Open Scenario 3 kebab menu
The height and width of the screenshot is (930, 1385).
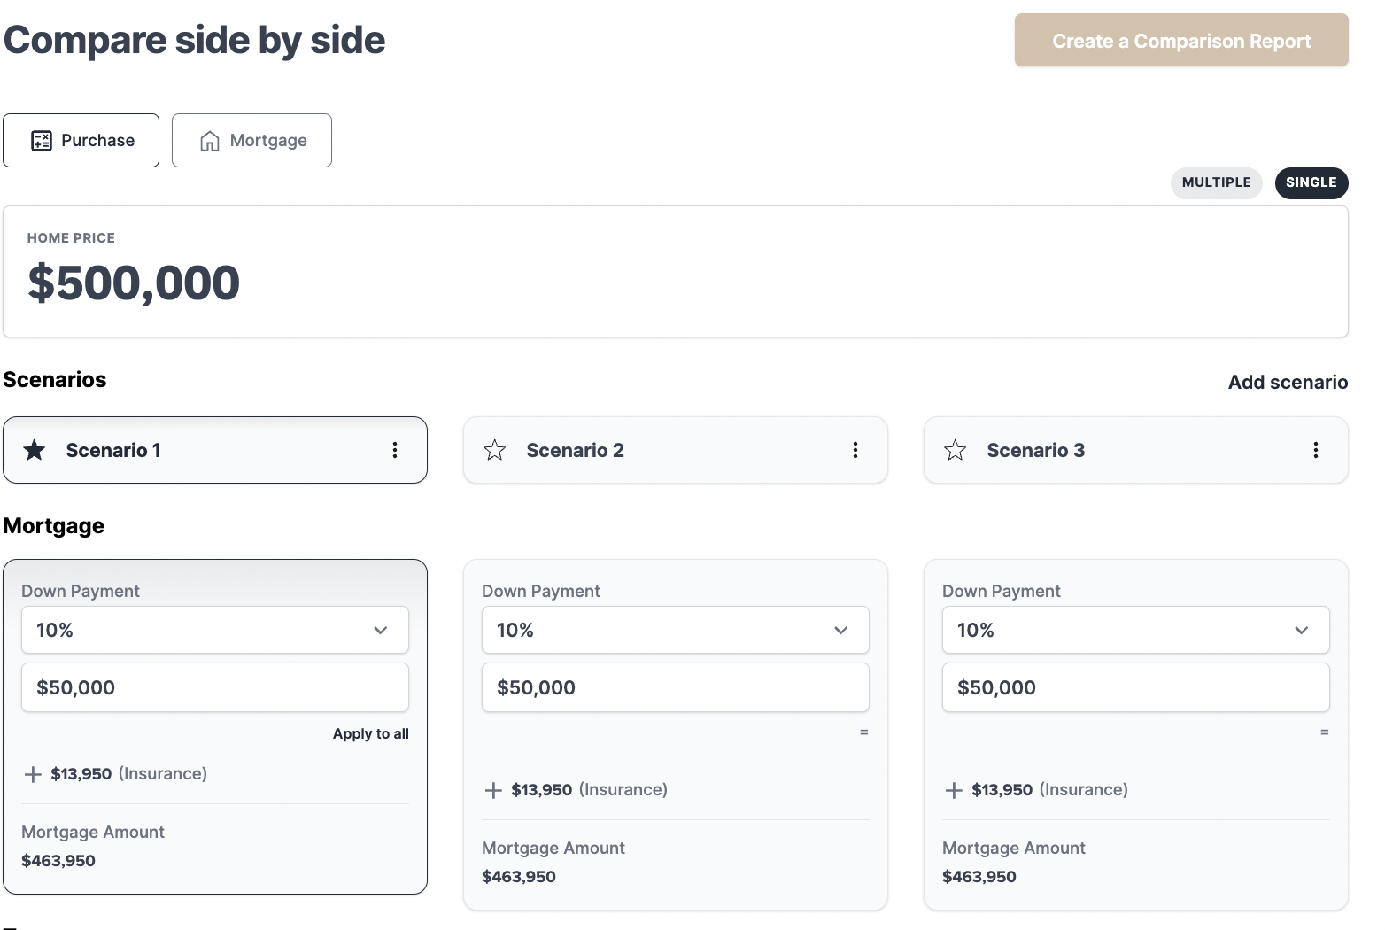click(x=1316, y=450)
